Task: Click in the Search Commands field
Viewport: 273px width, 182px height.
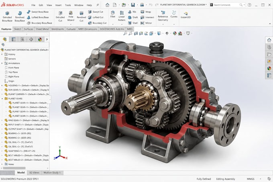Action: [x=226, y=5]
